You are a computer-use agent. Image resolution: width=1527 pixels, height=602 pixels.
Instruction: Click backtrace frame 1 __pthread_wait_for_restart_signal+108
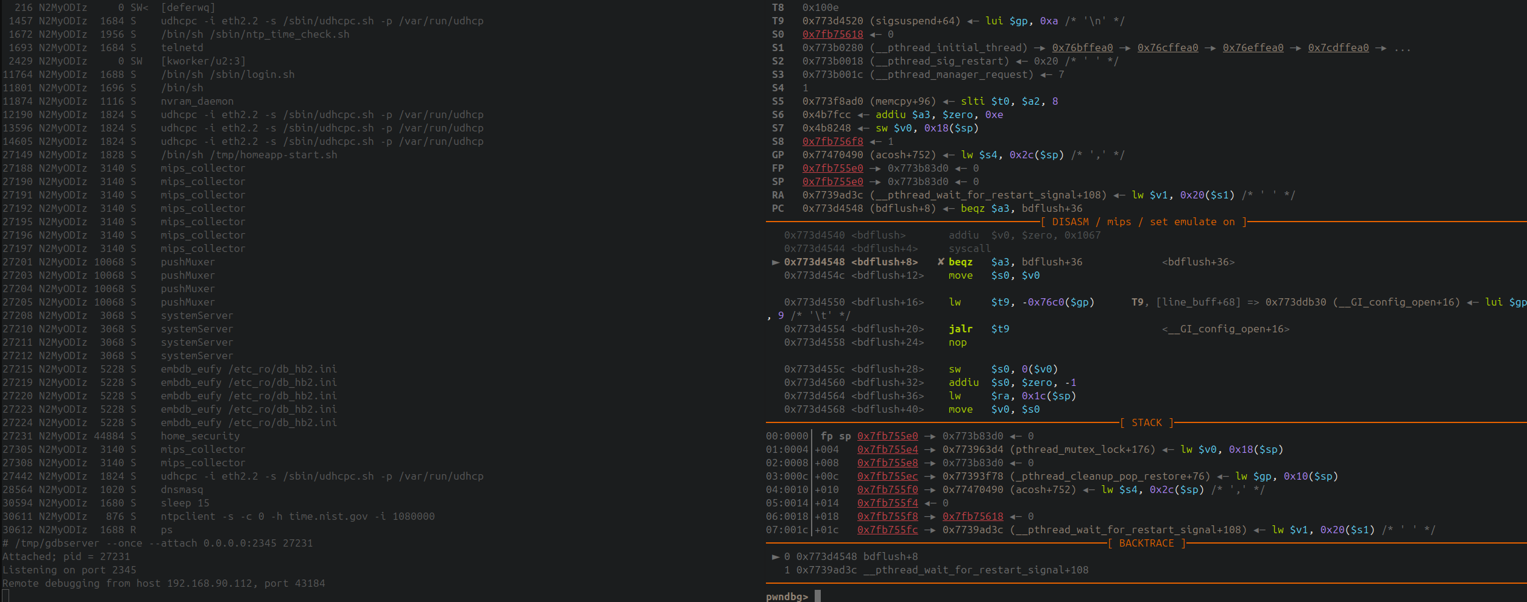coord(937,570)
